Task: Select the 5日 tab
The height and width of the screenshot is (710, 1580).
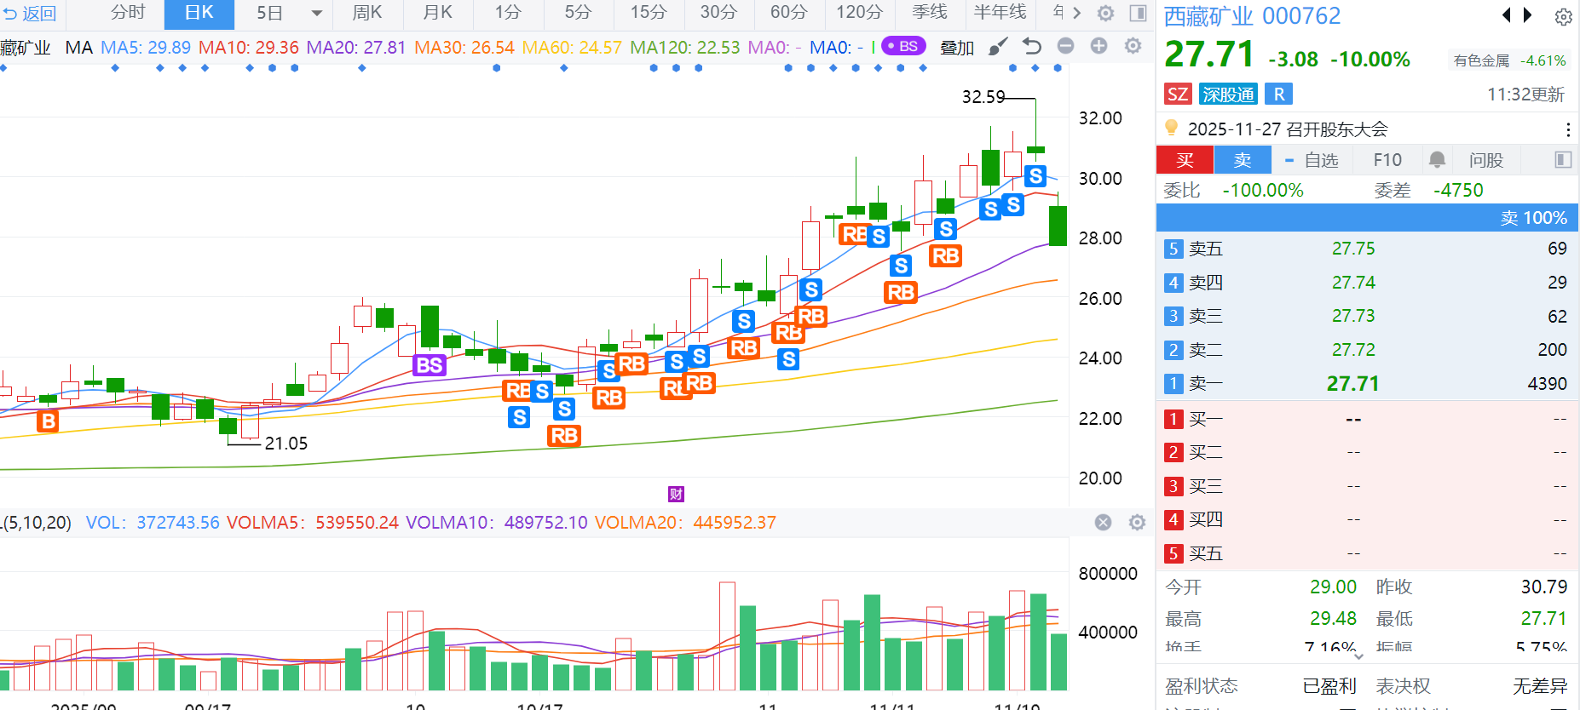Action: pos(269,13)
